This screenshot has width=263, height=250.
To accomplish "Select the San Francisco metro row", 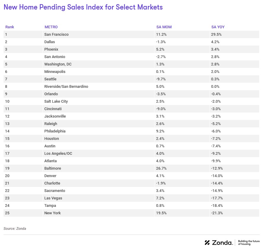I will point(56,35).
